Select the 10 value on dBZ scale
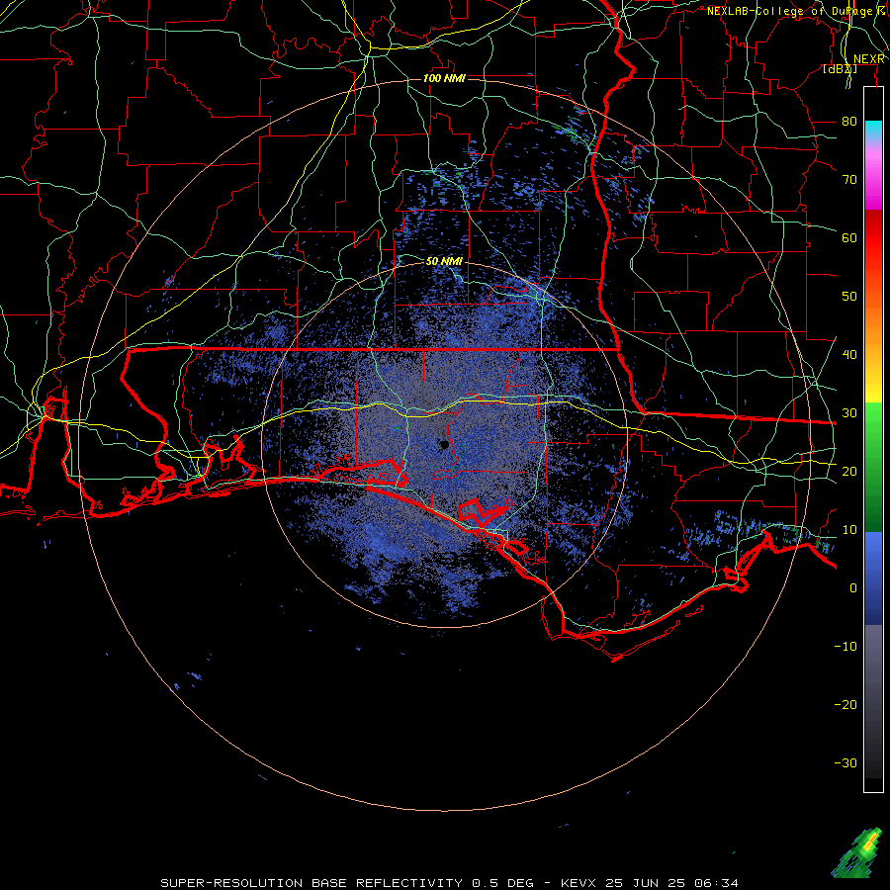890x890 pixels. (849, 530)
